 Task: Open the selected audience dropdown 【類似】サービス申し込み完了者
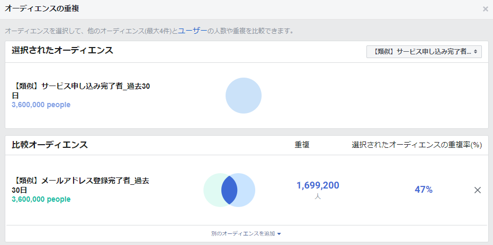click(x=424, y=51)
